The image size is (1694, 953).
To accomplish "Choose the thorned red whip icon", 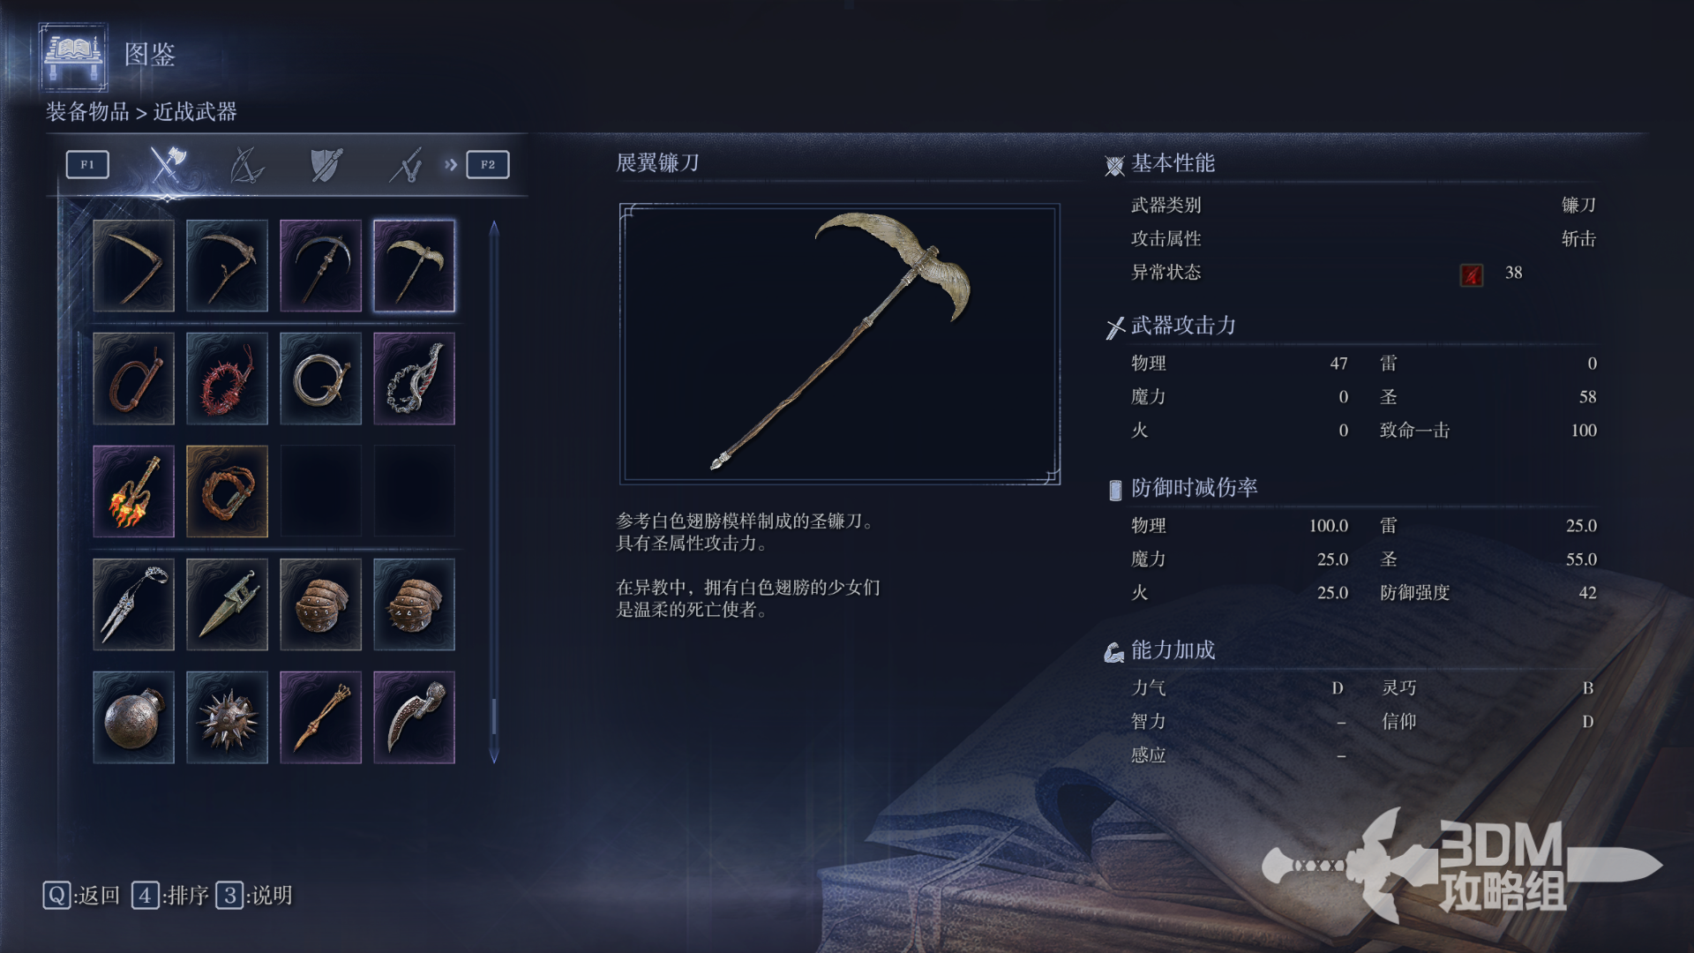I will pos(227,379).
